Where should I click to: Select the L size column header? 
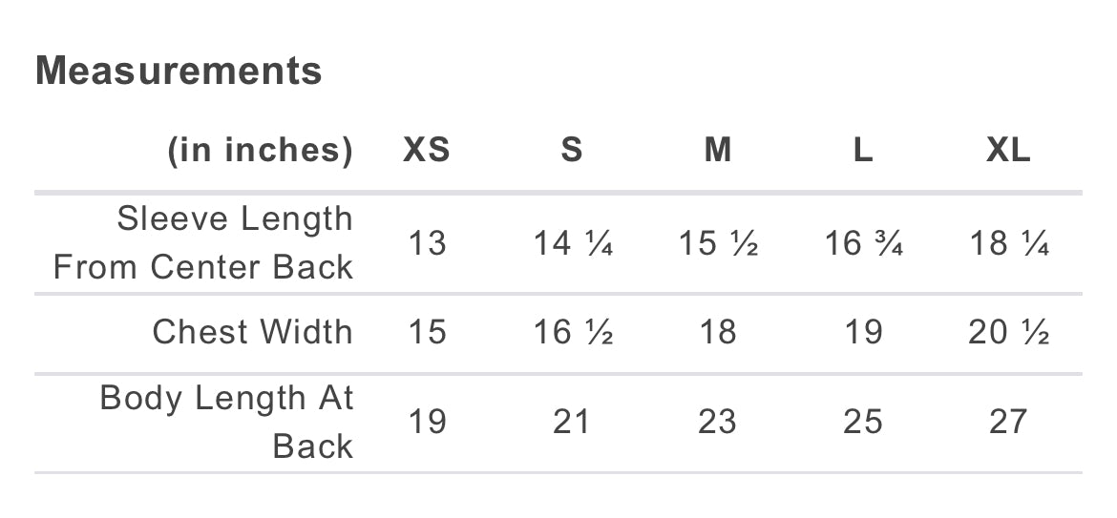[862, 150]
